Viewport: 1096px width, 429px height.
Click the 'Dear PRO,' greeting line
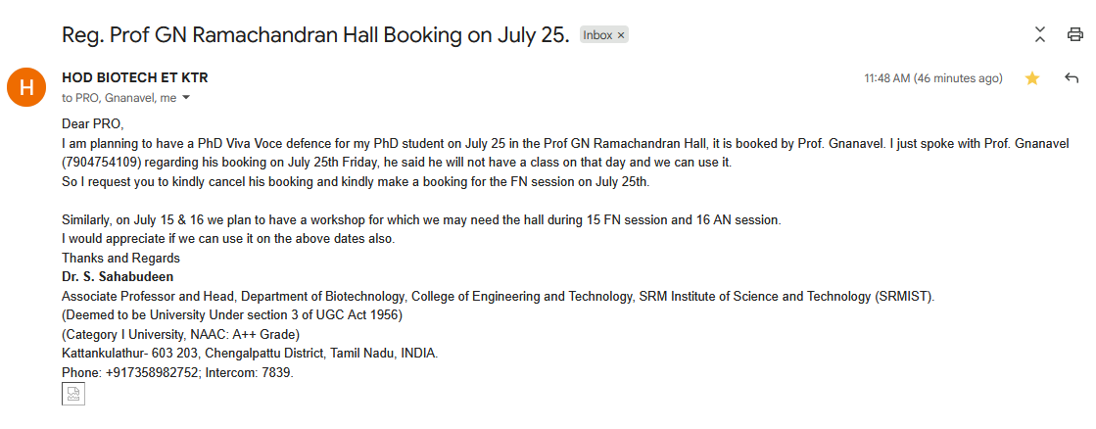[92, 124]
